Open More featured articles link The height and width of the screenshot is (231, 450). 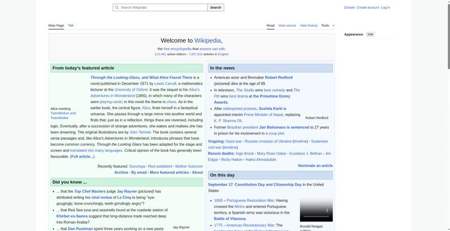tap(169, 172)
